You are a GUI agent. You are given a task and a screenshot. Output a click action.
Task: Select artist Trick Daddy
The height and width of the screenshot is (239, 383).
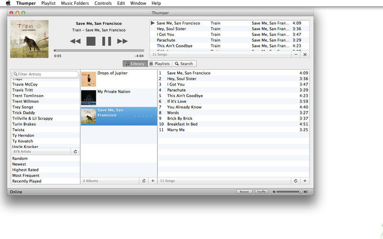45,113
